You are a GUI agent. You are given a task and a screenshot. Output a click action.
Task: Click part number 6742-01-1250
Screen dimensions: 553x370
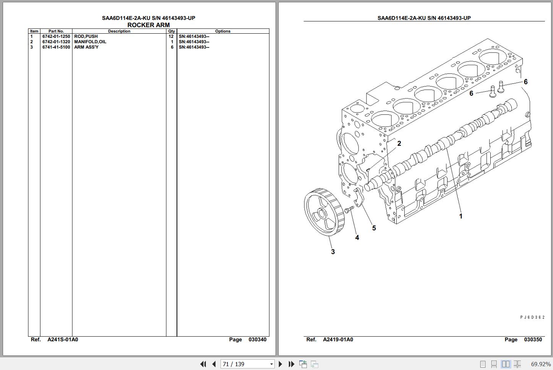coord(56,36)
